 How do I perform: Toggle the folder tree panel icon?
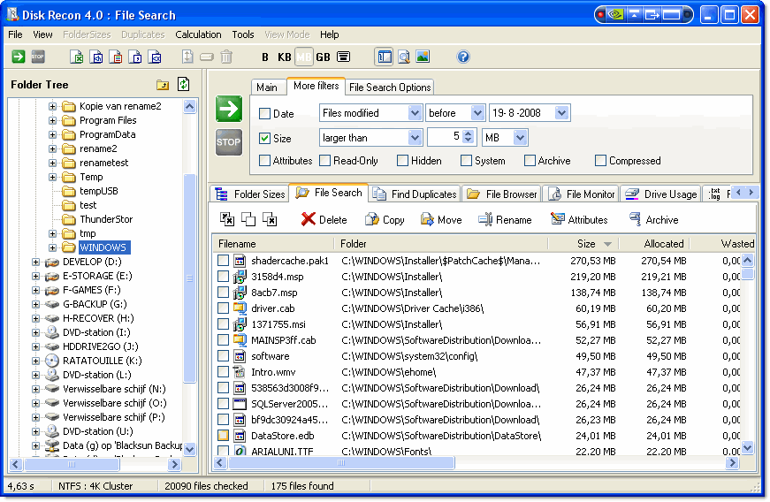coord(385,57)
